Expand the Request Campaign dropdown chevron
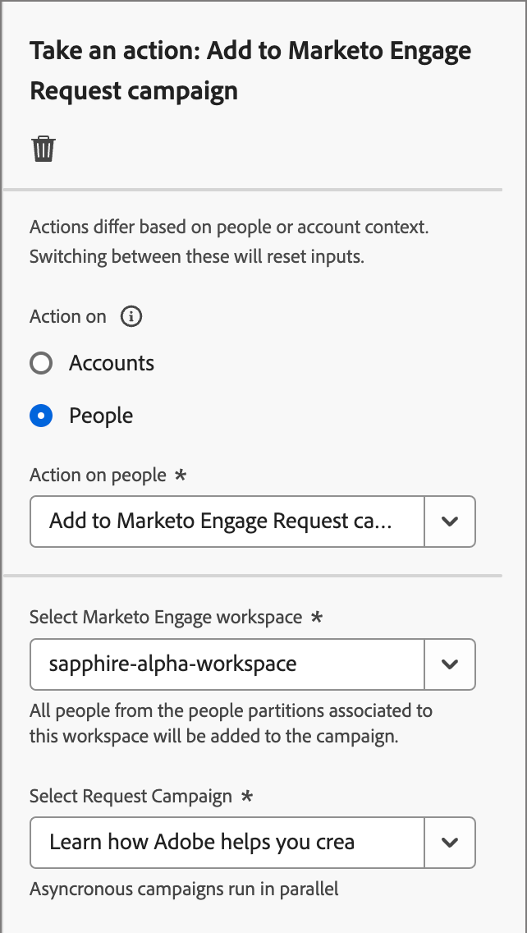Viewport: 527px width, 933px height. [450, 842]
